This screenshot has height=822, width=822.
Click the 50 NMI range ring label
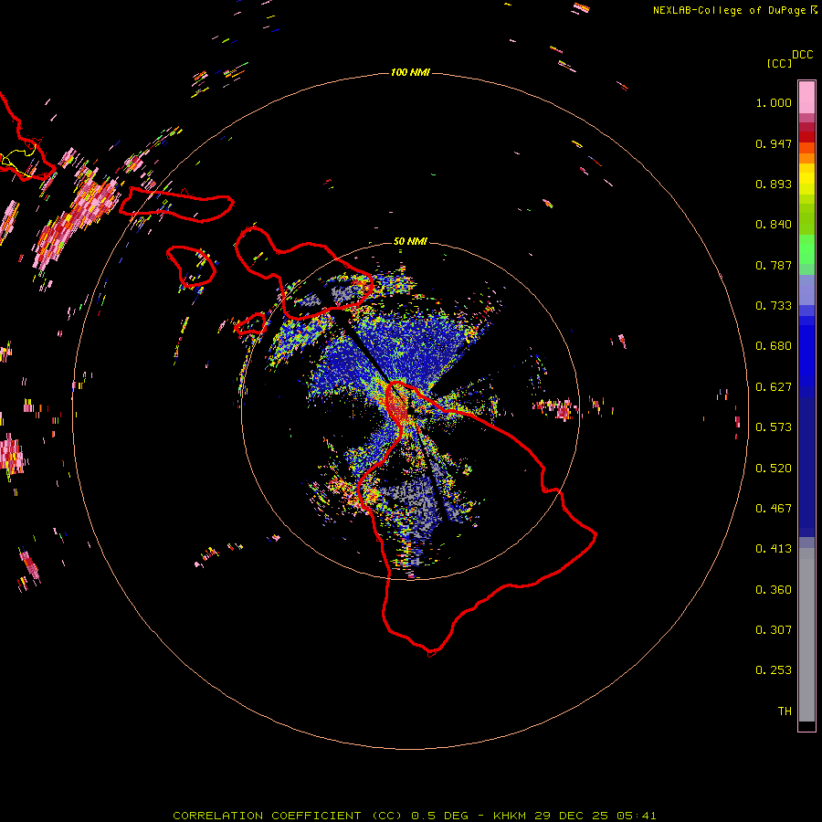(410, 241)
